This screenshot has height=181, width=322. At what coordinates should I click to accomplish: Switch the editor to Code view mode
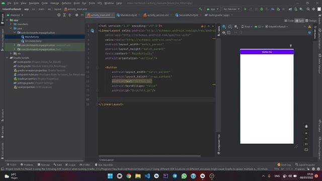pos(289,21)
